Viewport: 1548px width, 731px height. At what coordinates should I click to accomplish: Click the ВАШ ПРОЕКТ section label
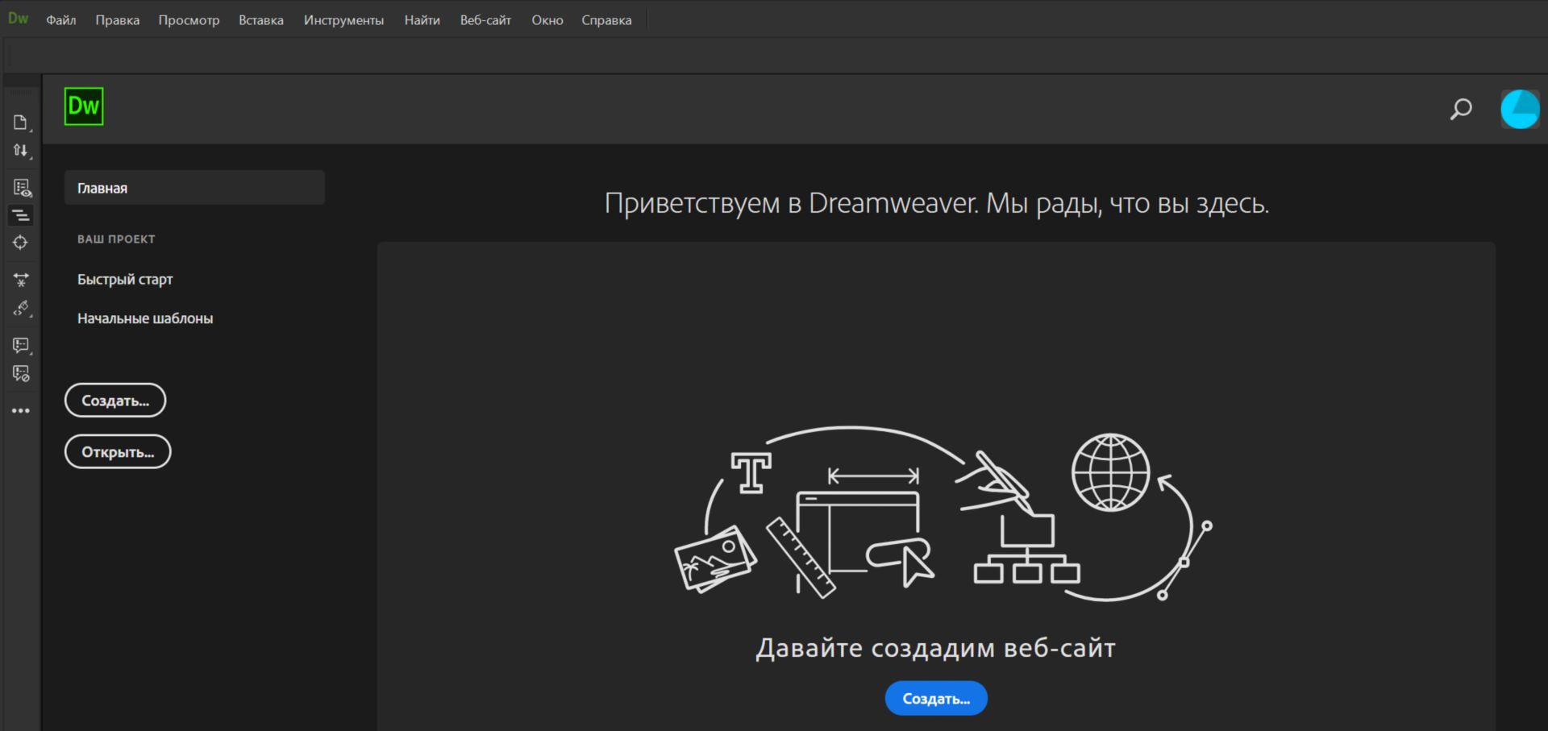coord(116,239)
